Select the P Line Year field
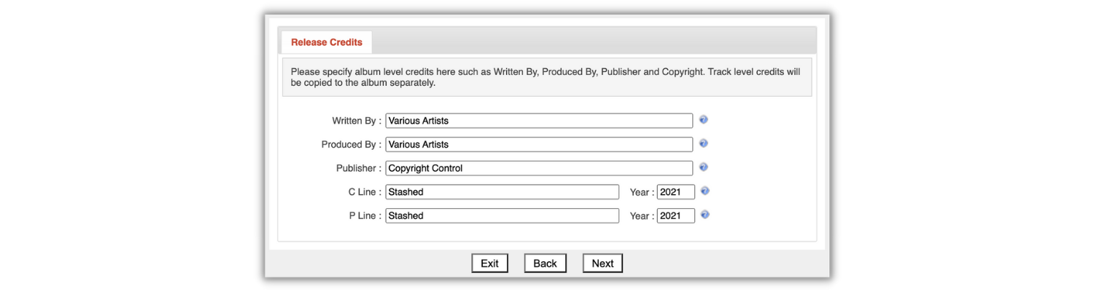Image resolution: width=1094 pixels, height=291 pixels. [676, 215]
